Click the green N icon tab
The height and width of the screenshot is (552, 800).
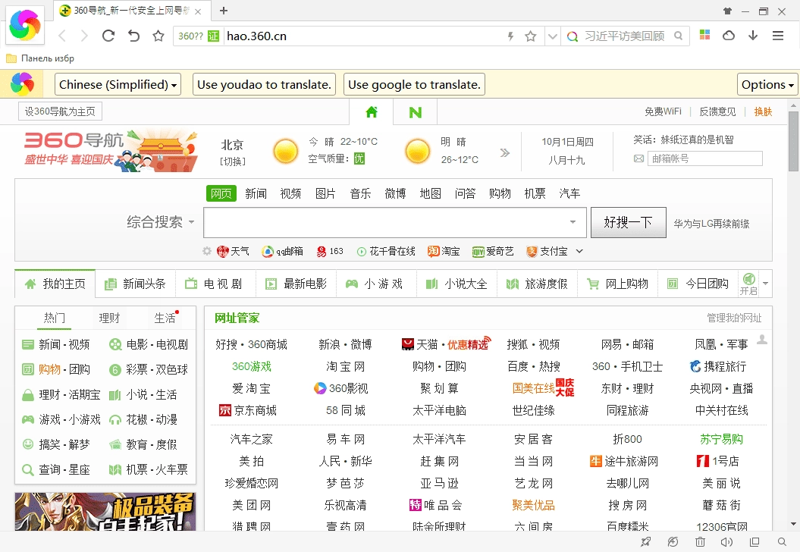coord(416,112)
